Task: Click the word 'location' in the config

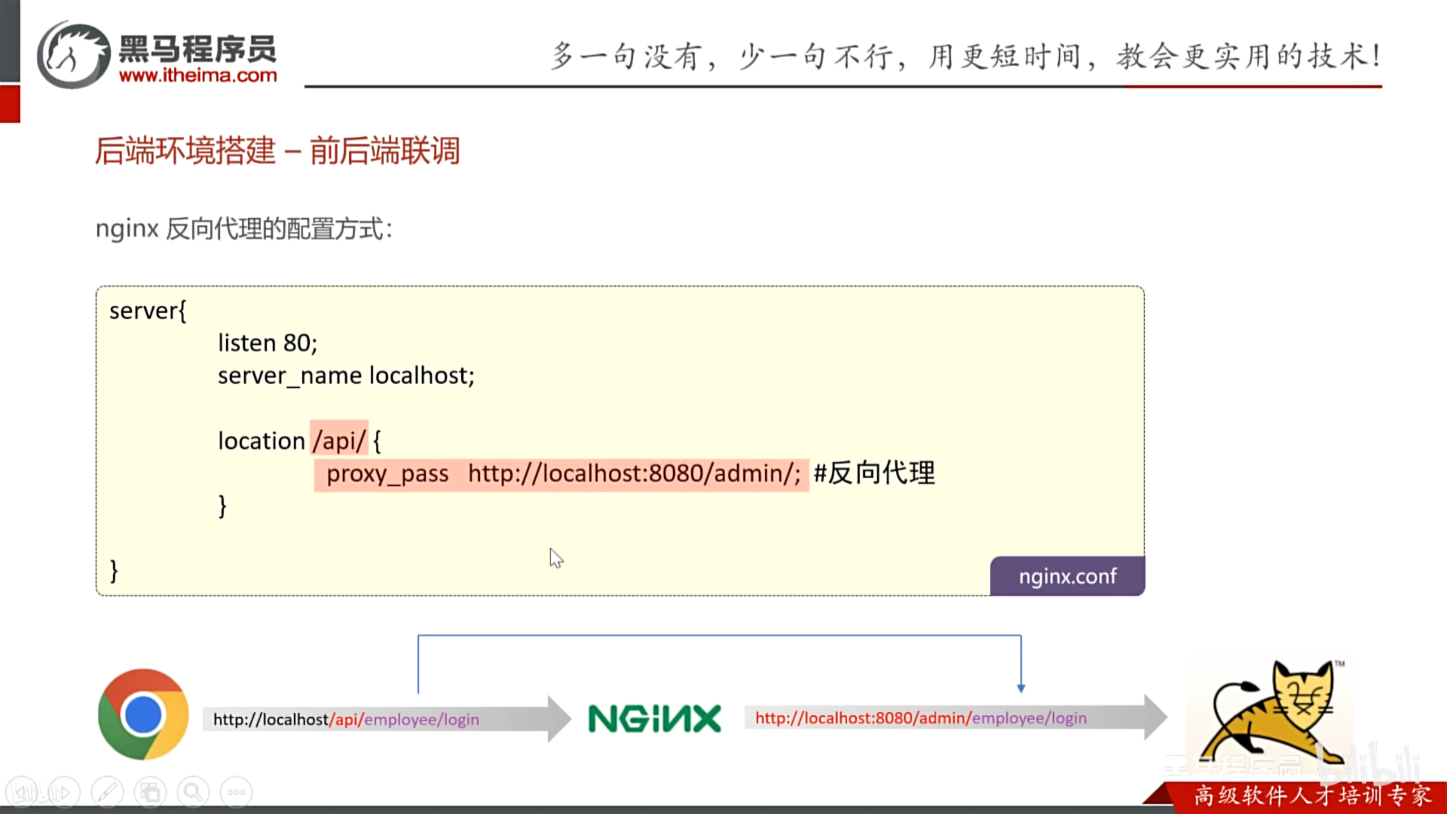Action: pos(261,441)
